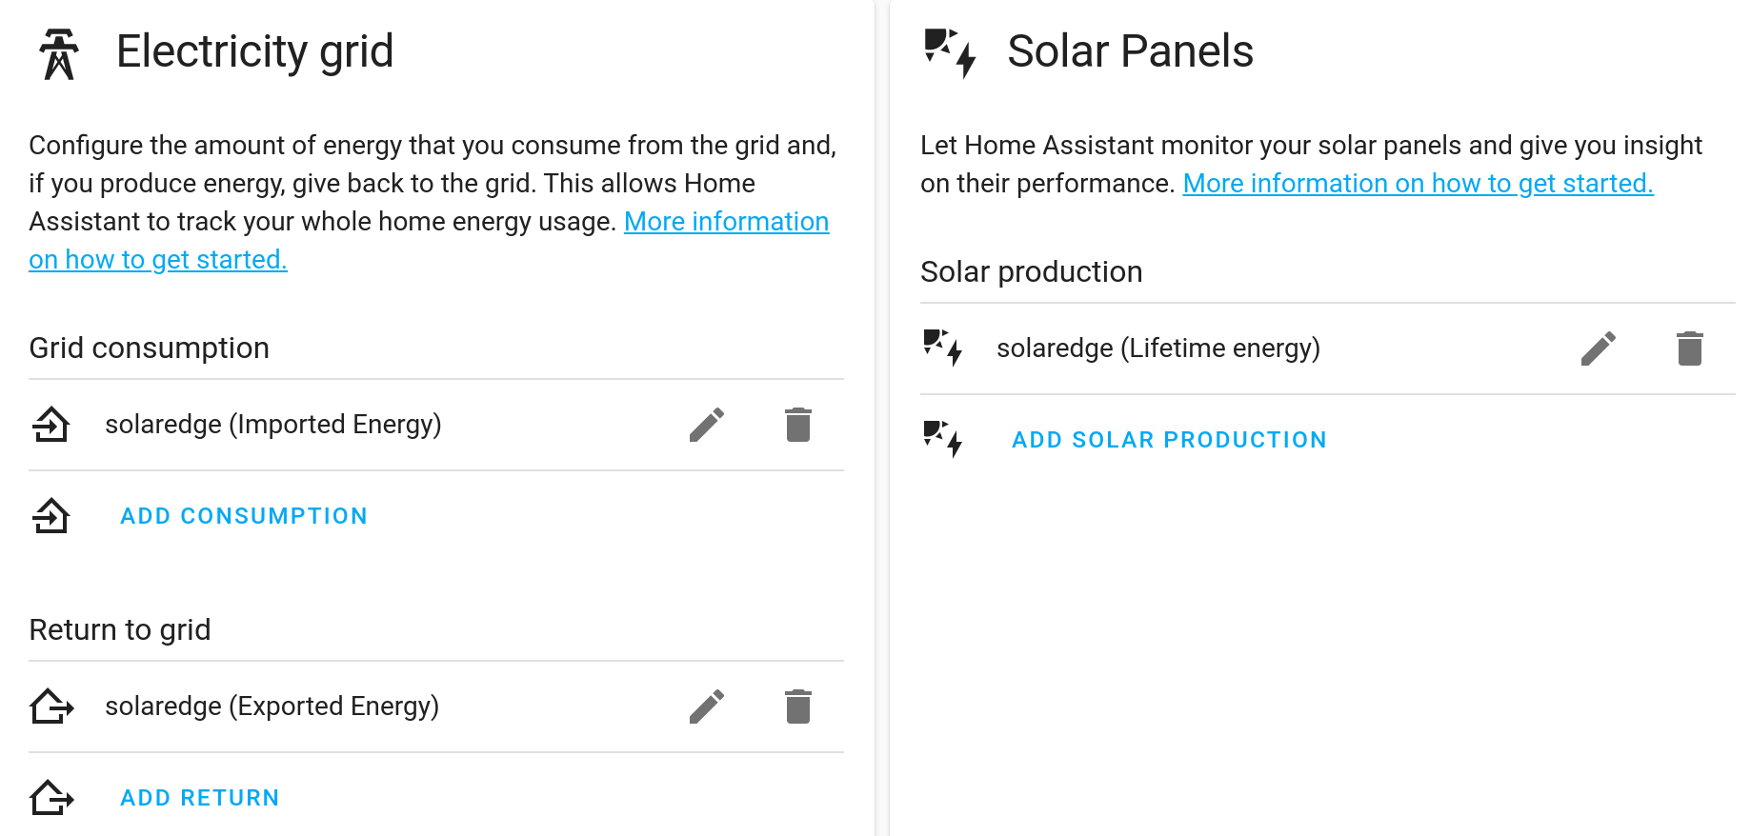Select the solaredge (Lifetime energy) row text
Screen dimensions: 1751x836
[1158, 348]
